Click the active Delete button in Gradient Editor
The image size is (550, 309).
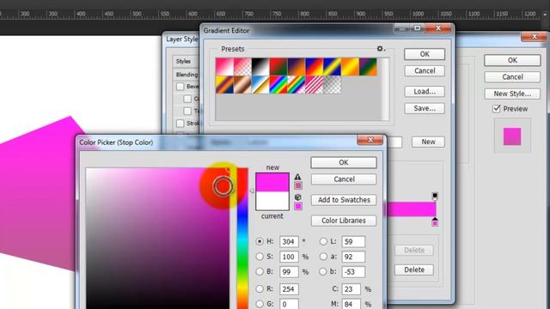(414, 270)
